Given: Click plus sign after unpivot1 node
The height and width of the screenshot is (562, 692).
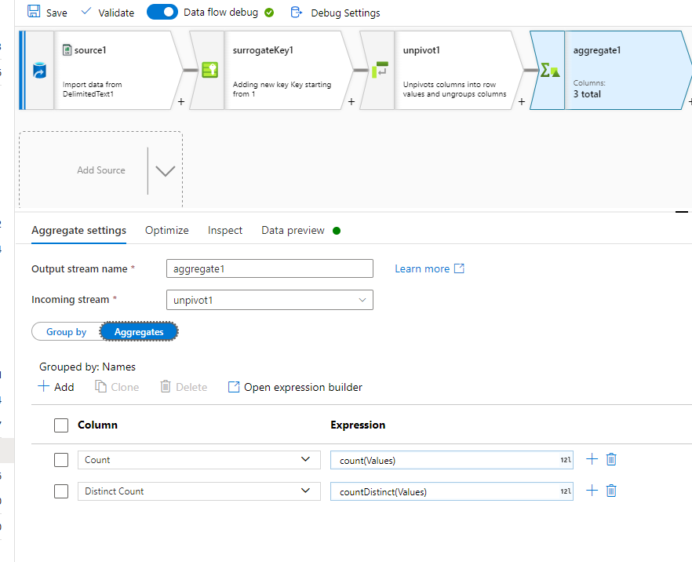Looking at the screenshot, I should coord(522,102).
